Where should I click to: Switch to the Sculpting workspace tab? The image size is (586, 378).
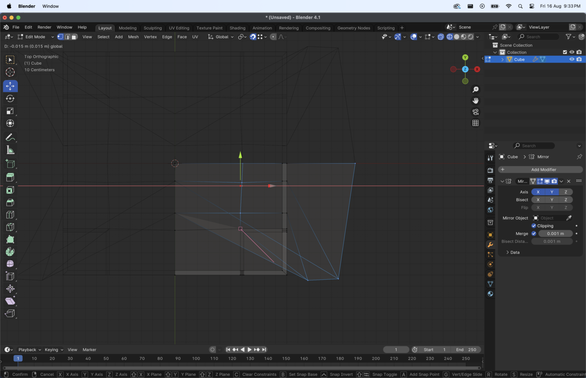click(152, 28)
